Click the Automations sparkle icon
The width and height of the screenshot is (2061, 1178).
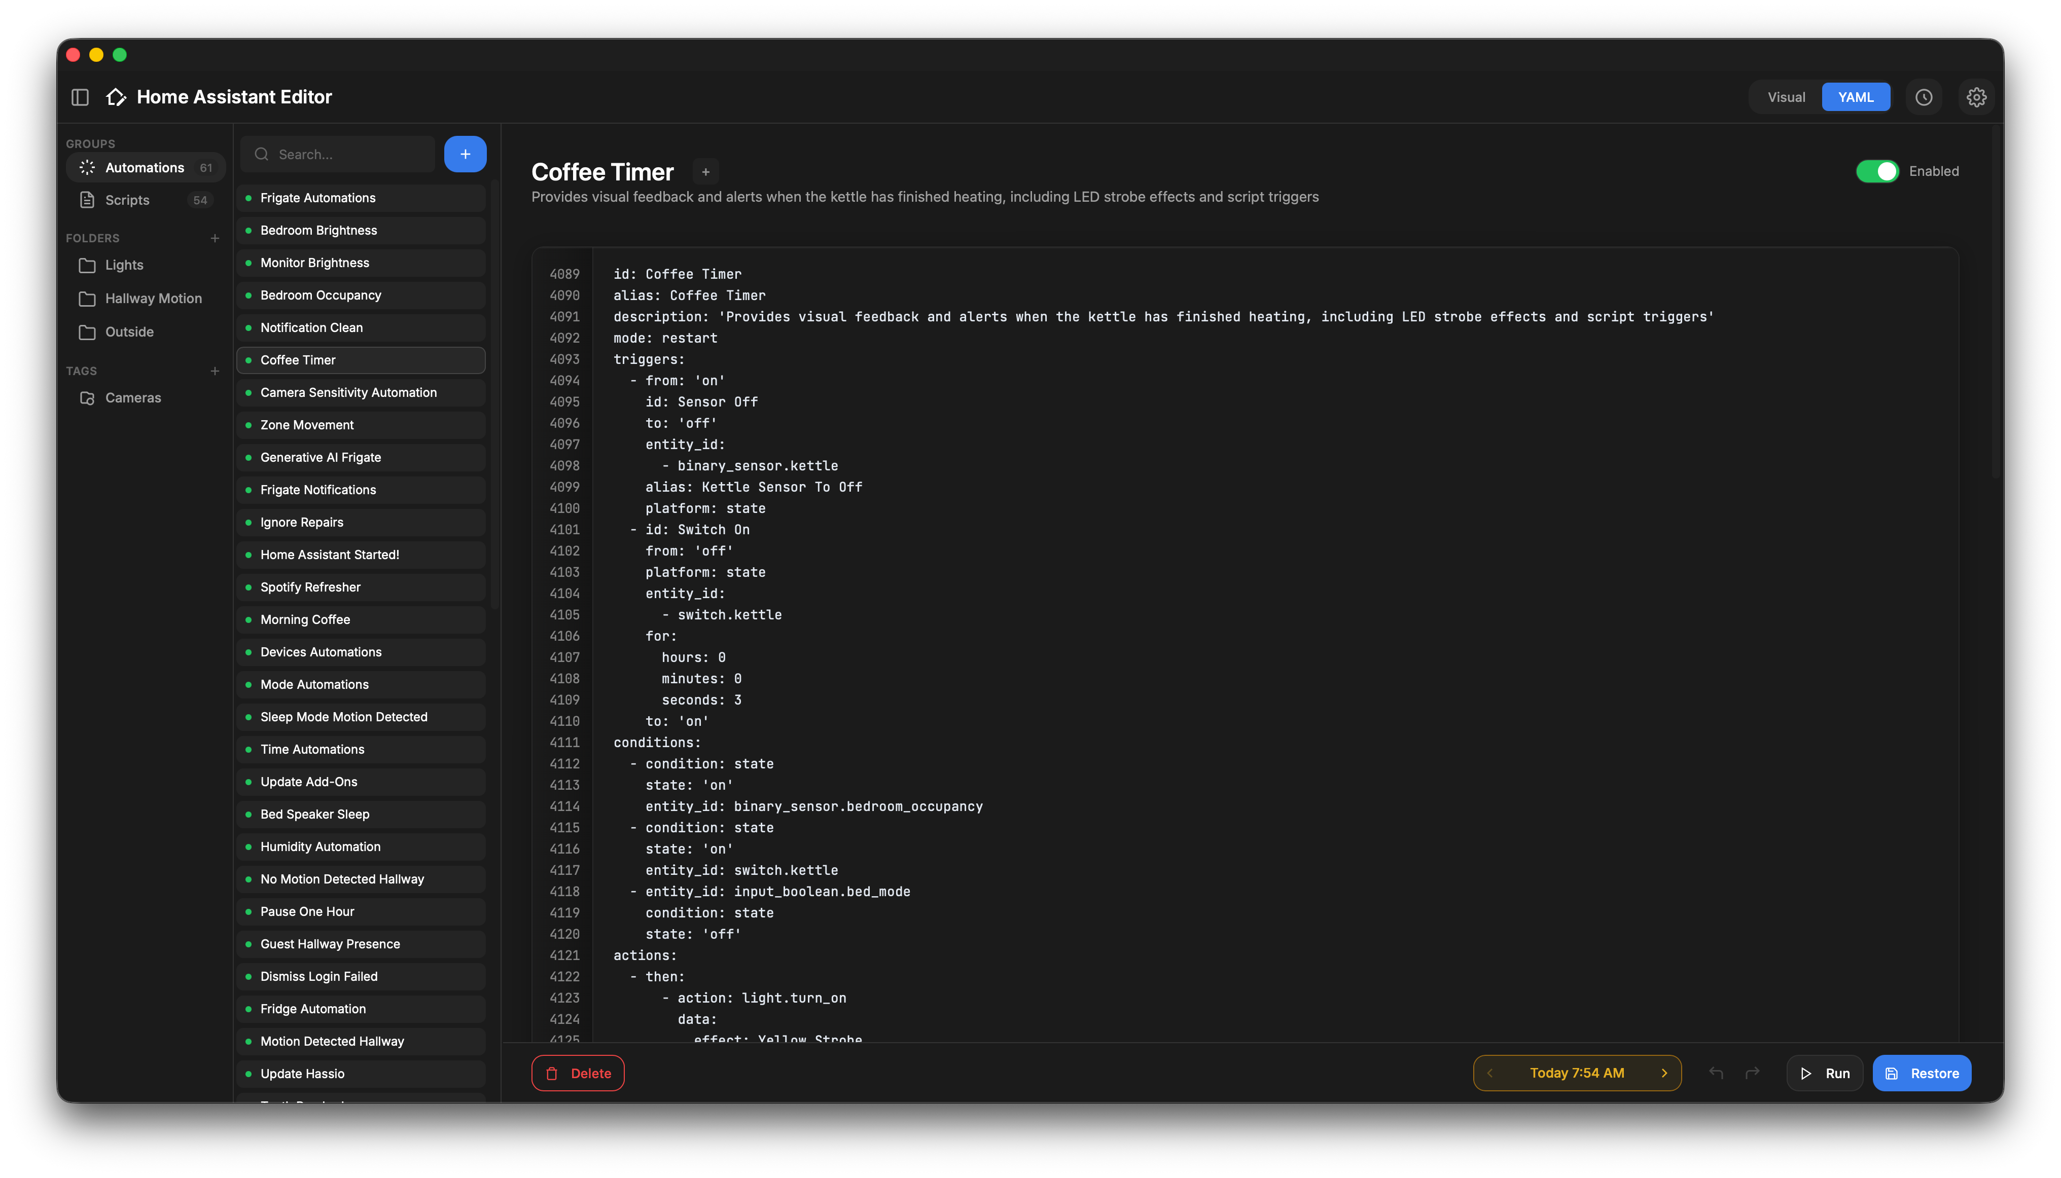(87, 167)
